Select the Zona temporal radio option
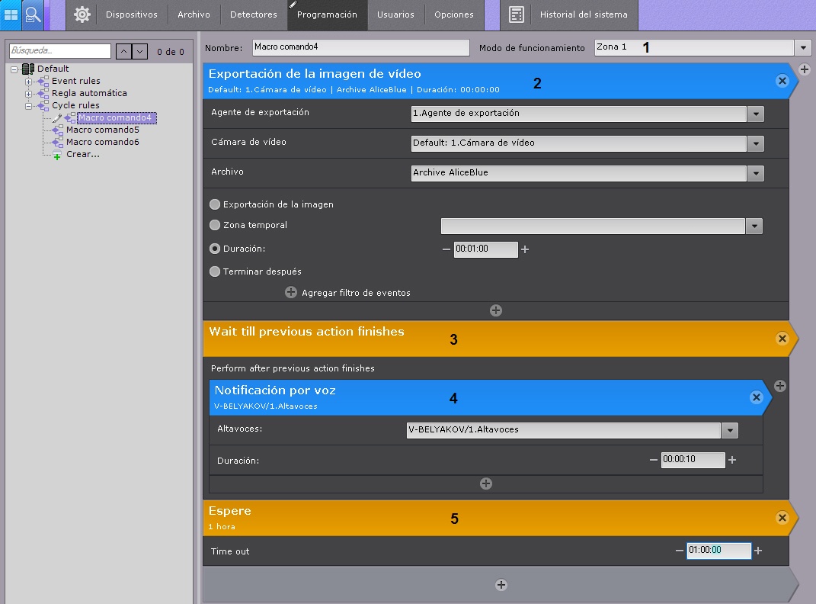 215,226
